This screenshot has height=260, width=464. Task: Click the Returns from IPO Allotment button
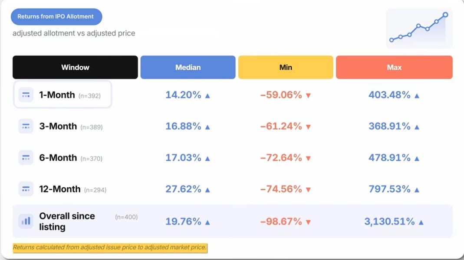56,16
